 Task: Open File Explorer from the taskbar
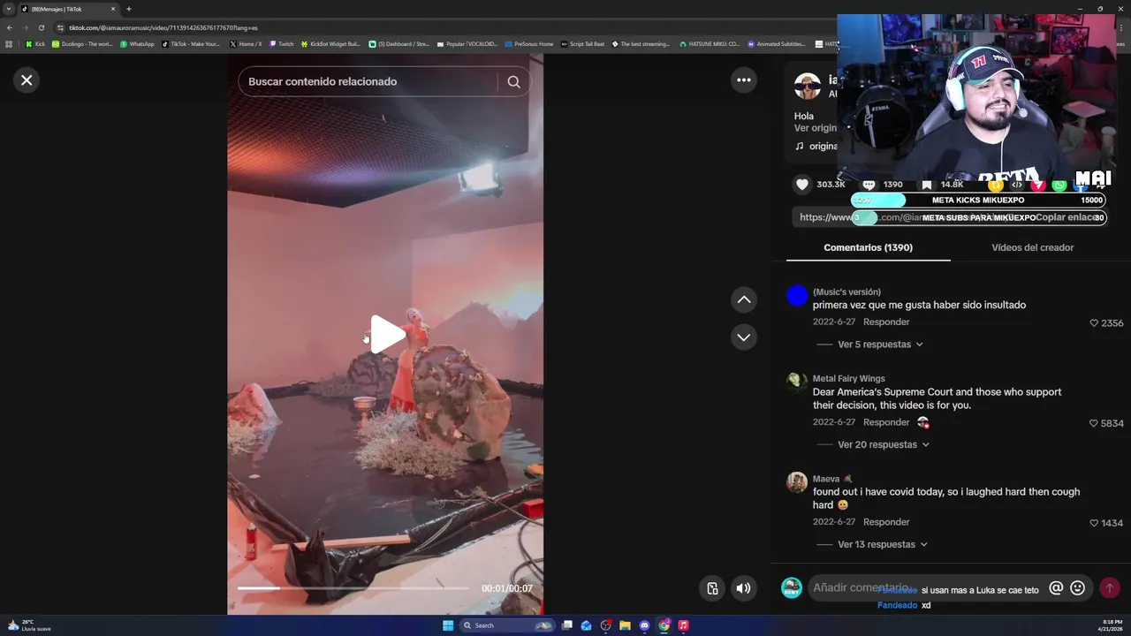click(x=625, y=625)
